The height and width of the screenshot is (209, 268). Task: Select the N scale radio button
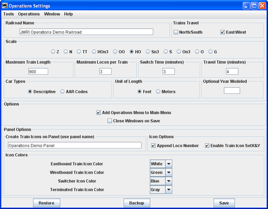point(66,52)
